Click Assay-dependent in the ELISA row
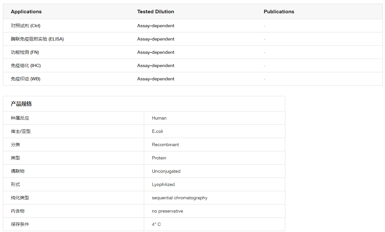The height and width of the screenshot is (232, 385). 156,39
